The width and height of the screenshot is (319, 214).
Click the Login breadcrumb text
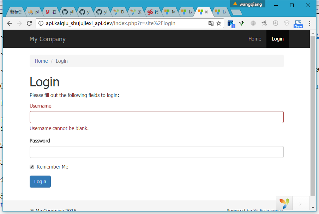point(62,61)
